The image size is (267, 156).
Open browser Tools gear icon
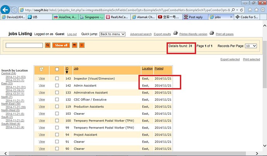tap(263, 10)
